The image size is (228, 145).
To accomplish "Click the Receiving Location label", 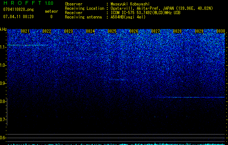I will 84,8.
